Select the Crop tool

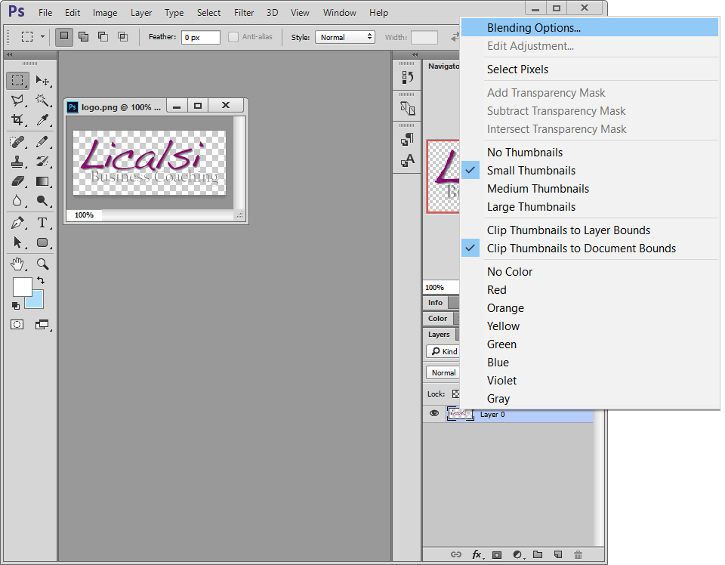pos(17,120)
